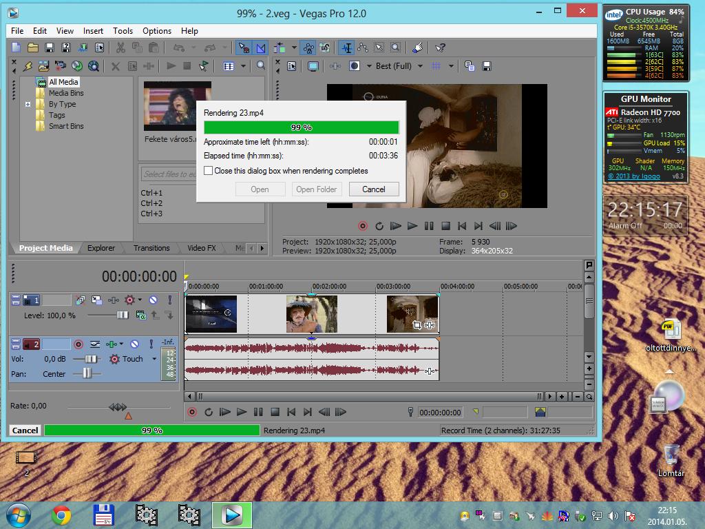Open the Video Output FX dropdown arrow
Image resolution: width=705 pixels, height=529 pixels.
coord(369,66)
